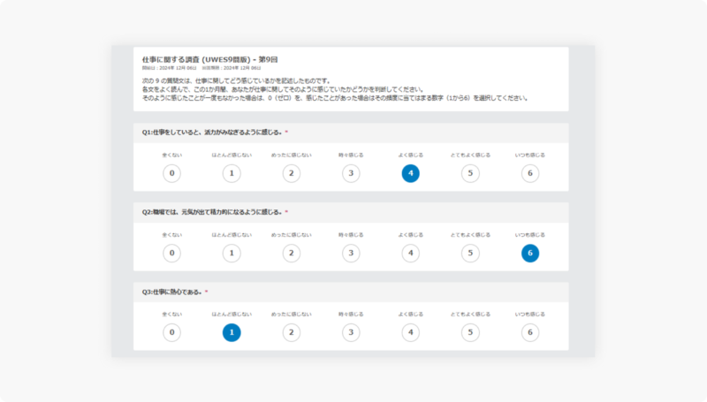The image size is (707, 402).
Task: Select rating 0 for Q1
Action: (171, 173)
